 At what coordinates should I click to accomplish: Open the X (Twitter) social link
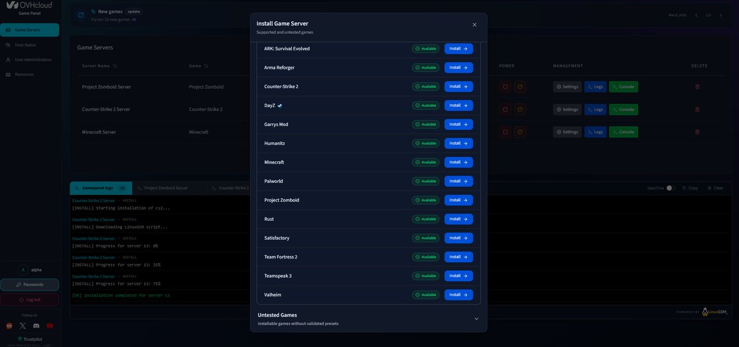pyautogui.click(x=23, y=325)
